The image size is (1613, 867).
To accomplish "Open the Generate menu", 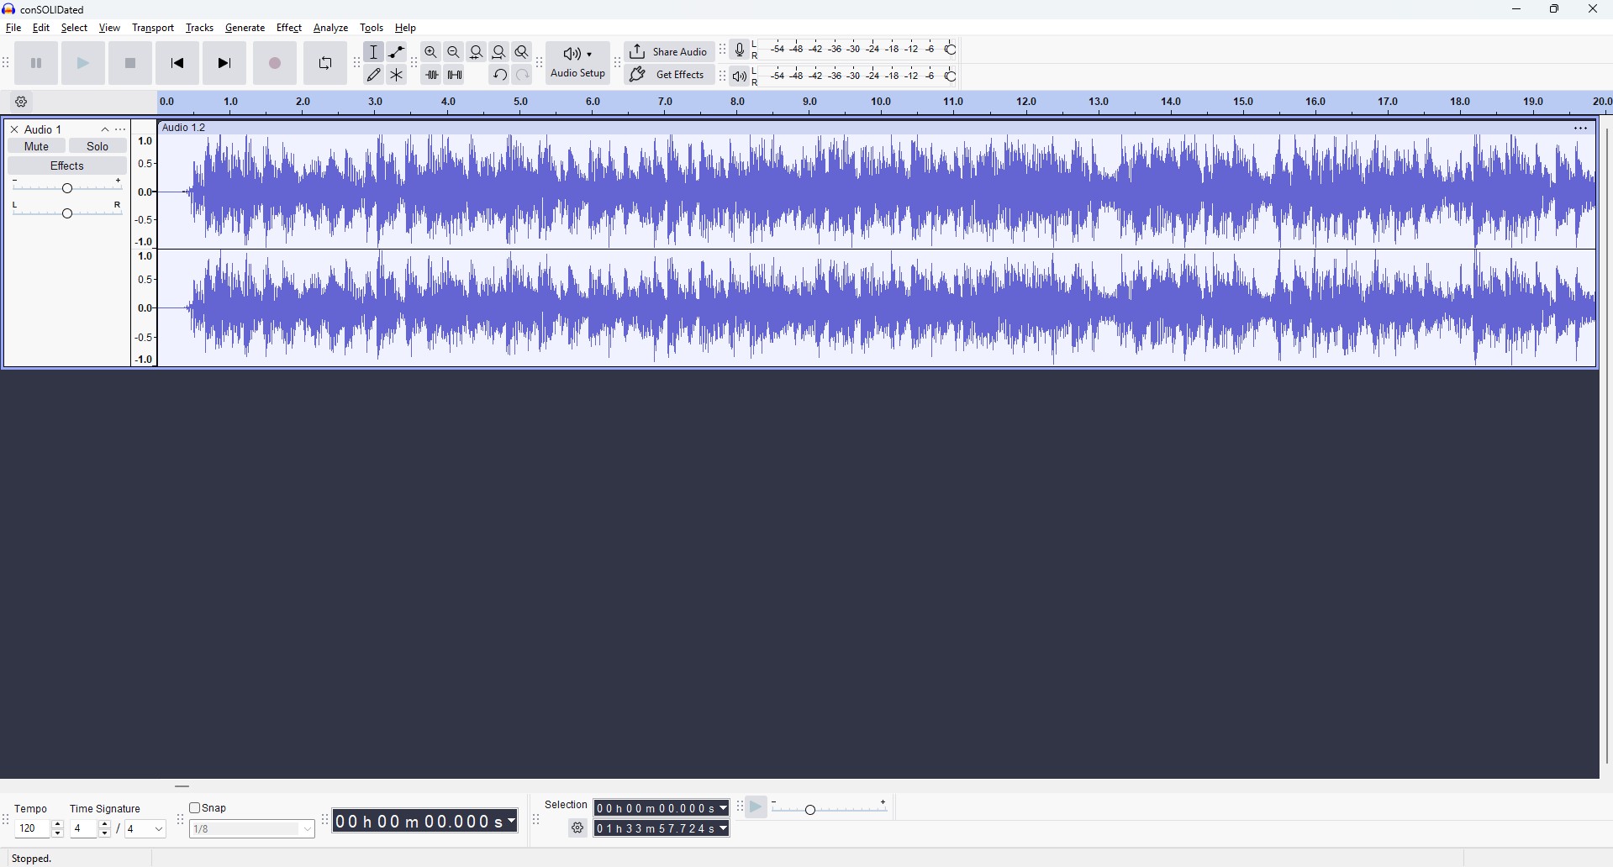I will pyautogui.click(x=245, y=28).
